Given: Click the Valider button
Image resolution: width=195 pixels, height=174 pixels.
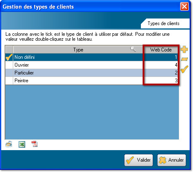Looking at the screenshot, I should [x=138, y=160].
